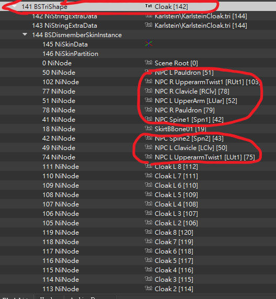Click the value 'NPC R Clavicle [RClv] [78]'
The image size is (276, 299).
[x=192, y=91]
